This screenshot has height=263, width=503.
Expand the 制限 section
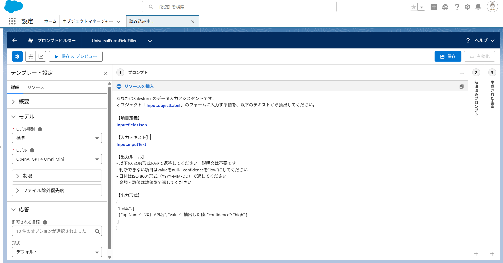[x=27, y=176]
